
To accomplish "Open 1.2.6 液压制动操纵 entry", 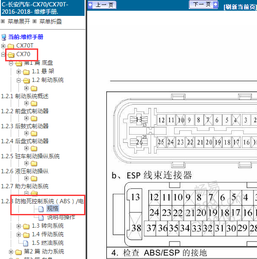I will coord(25,171).
